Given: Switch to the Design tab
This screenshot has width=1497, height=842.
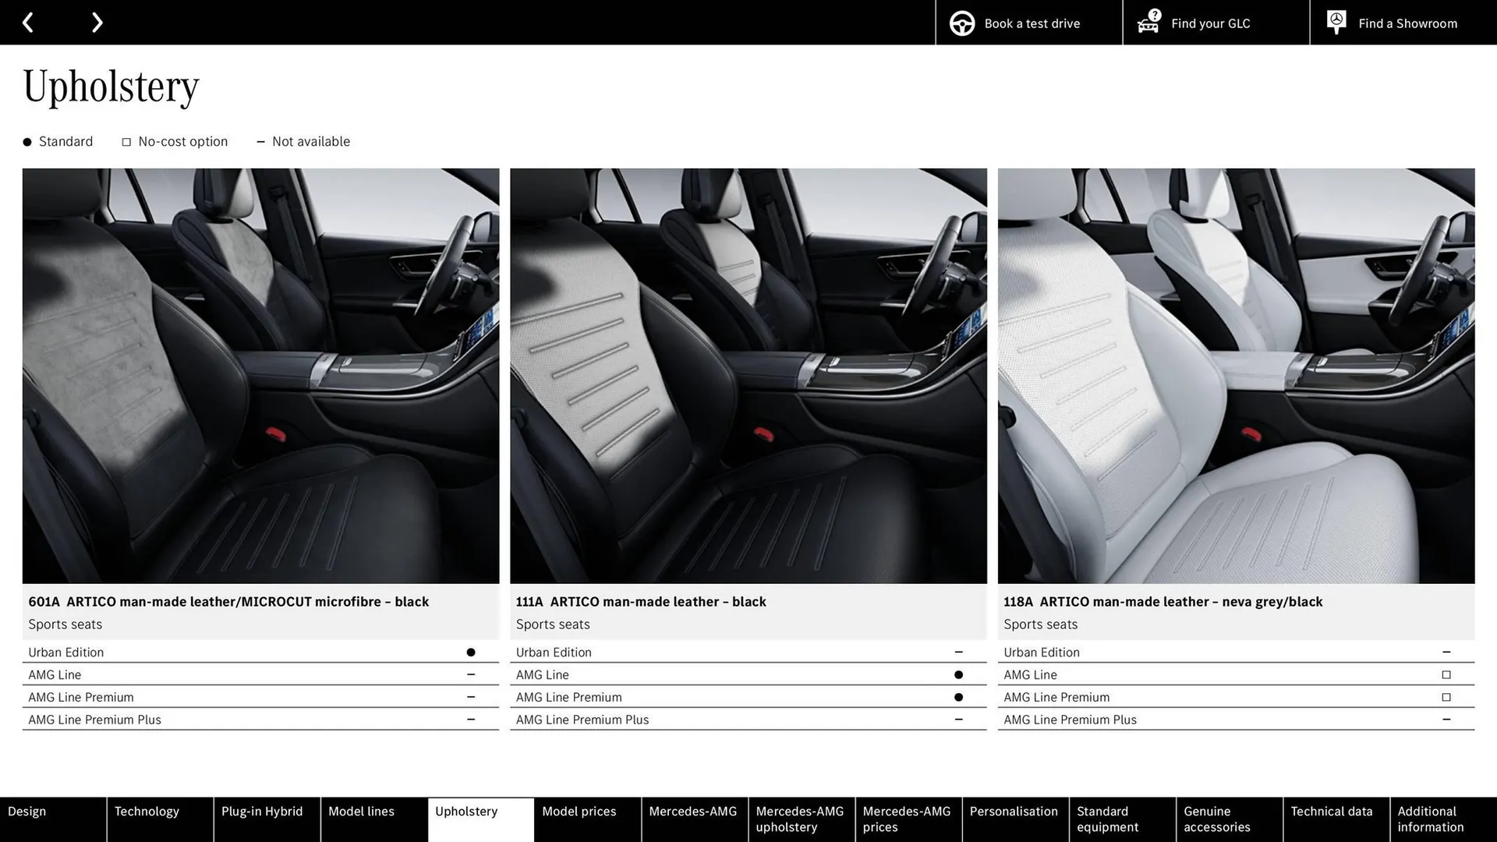Looking at the screenshot, I should (27, 811).
